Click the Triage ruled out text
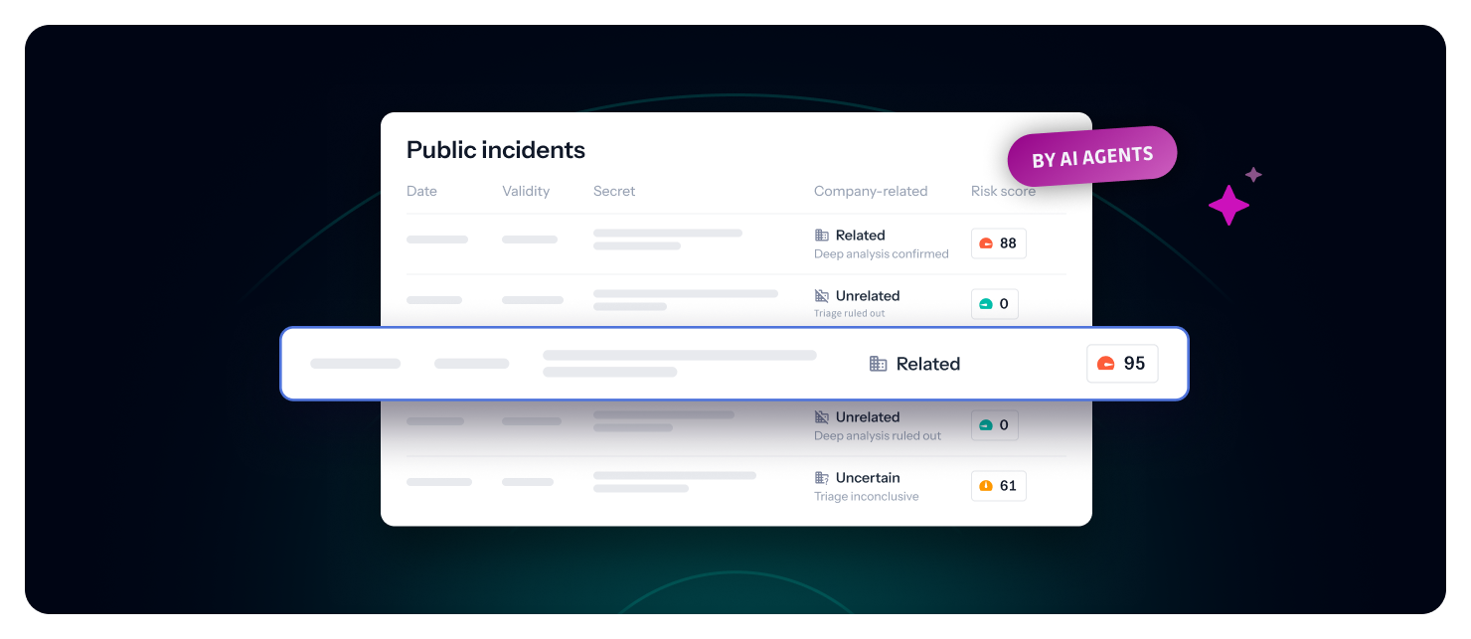The image size is (1471, 639). tap(850, 314)
